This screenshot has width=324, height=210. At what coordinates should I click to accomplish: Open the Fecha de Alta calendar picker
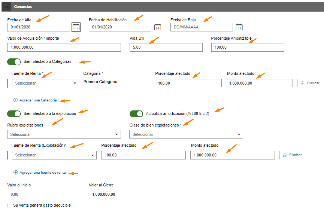(x=76, y=27)
